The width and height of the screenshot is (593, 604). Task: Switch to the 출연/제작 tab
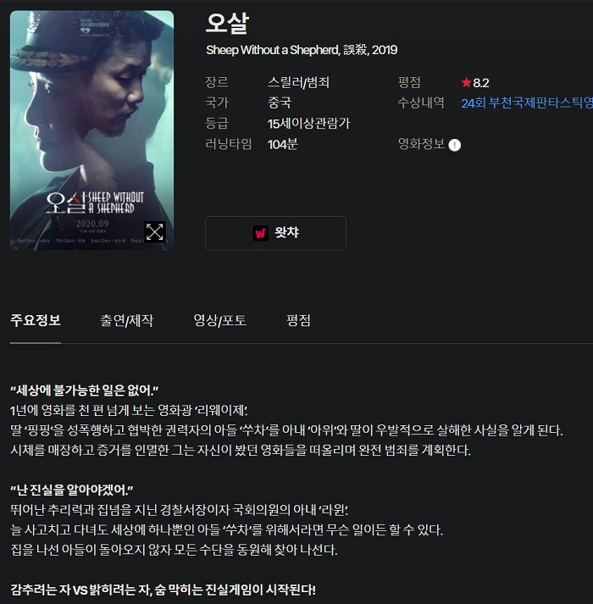tap(127, 320)
